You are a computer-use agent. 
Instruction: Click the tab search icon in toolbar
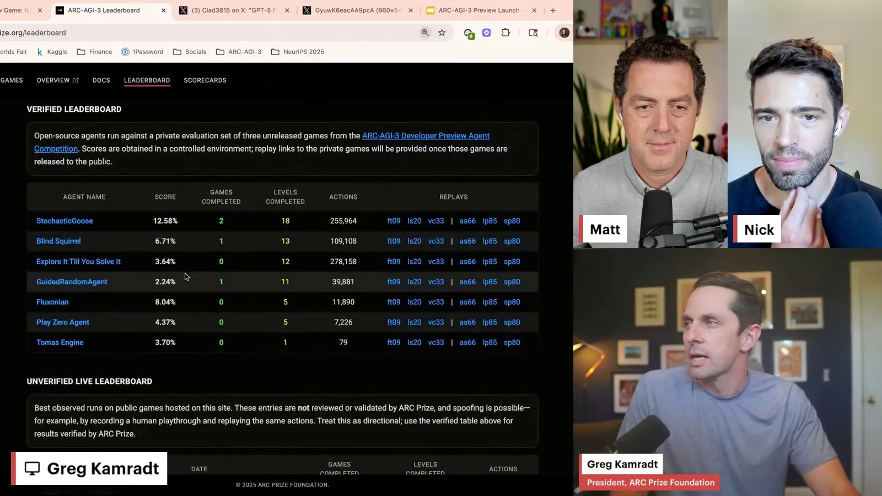coord(533,33)
